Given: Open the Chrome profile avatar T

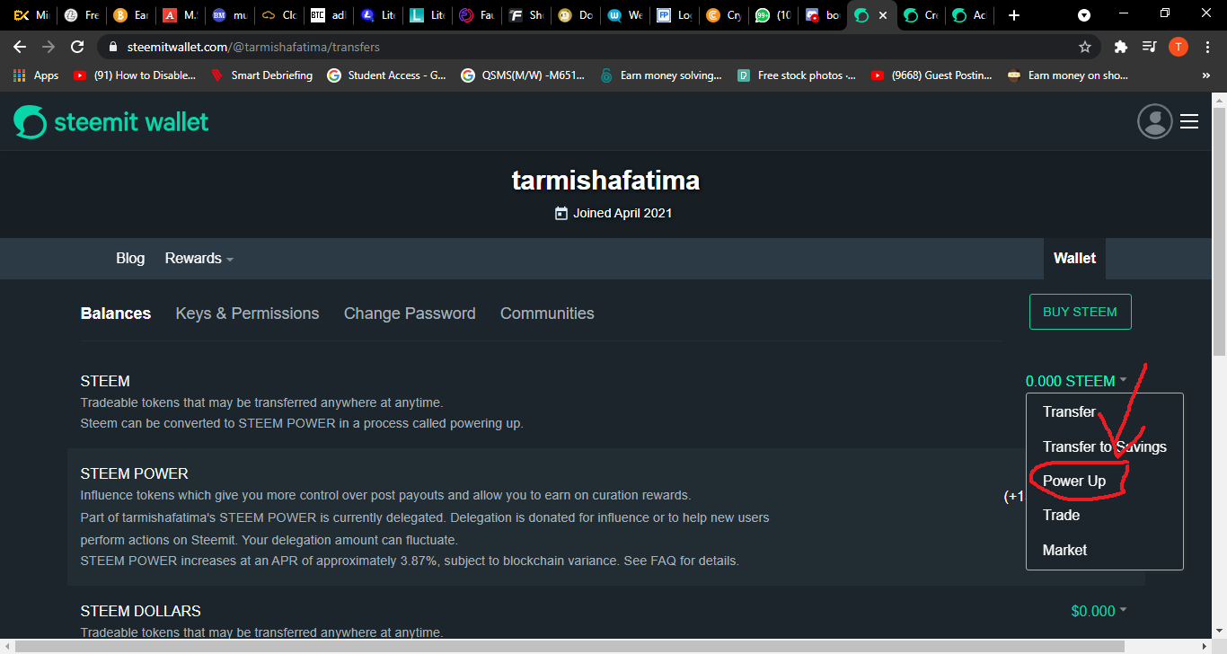Looking at the screenshot, I should click(1178, 47).
